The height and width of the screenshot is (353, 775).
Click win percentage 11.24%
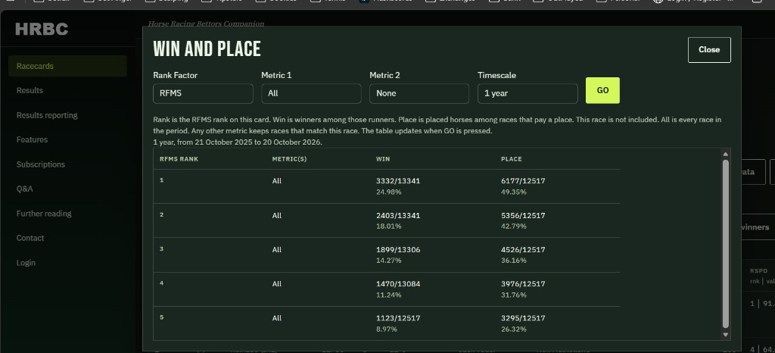[x=389, y=295]
